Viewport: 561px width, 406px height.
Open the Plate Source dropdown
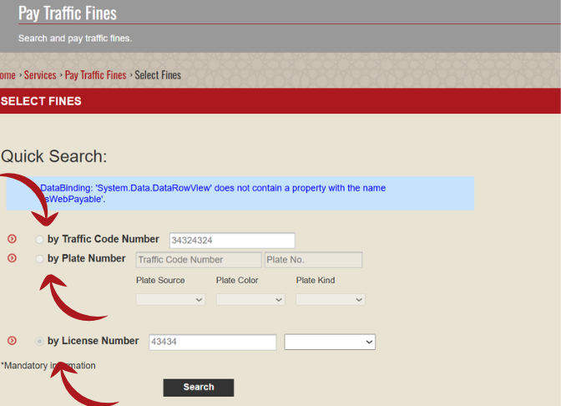pos(170,299)
